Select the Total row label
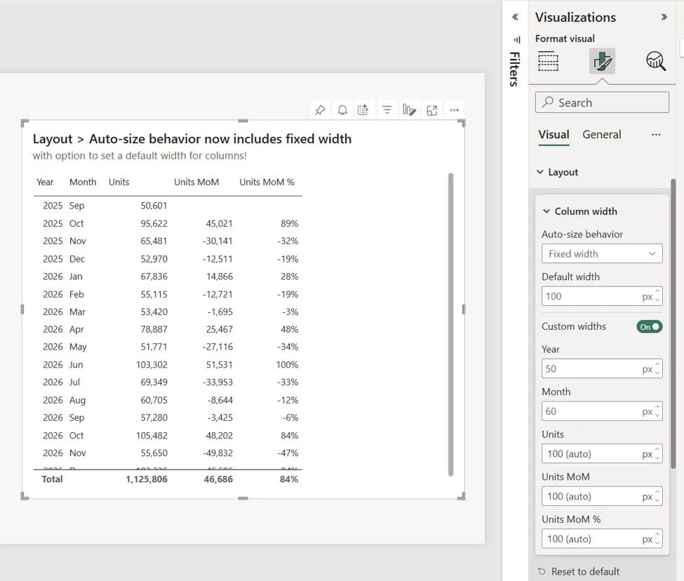684x581 pixels. point(52,479)
